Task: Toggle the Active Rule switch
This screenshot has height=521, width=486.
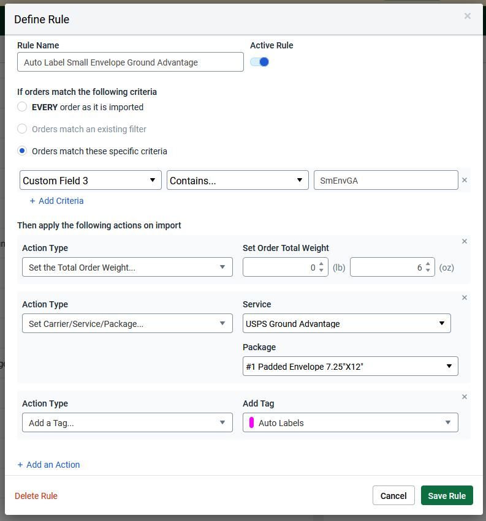Action: (260, 62)
